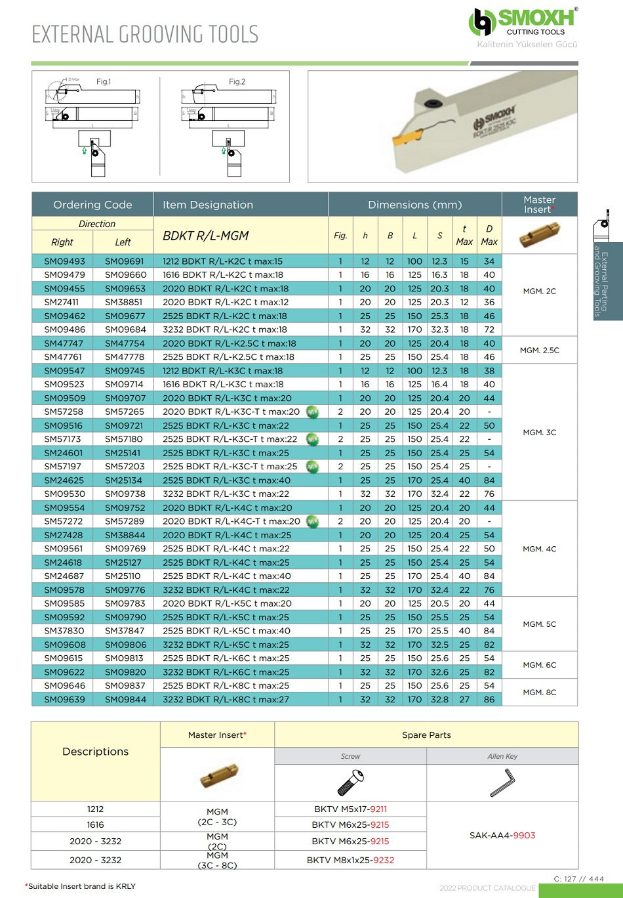
Task: Click the Ordering Code column header
Action: pos(92,205)
